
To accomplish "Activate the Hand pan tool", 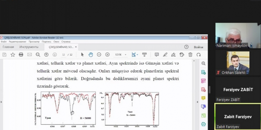I will [x=91, y=55].
